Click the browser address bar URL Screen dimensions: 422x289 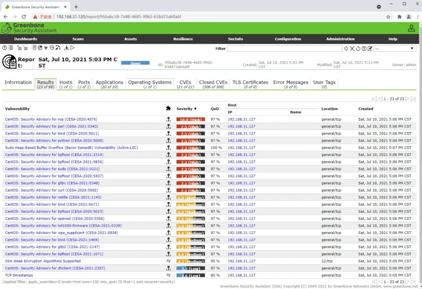(119, 17)
